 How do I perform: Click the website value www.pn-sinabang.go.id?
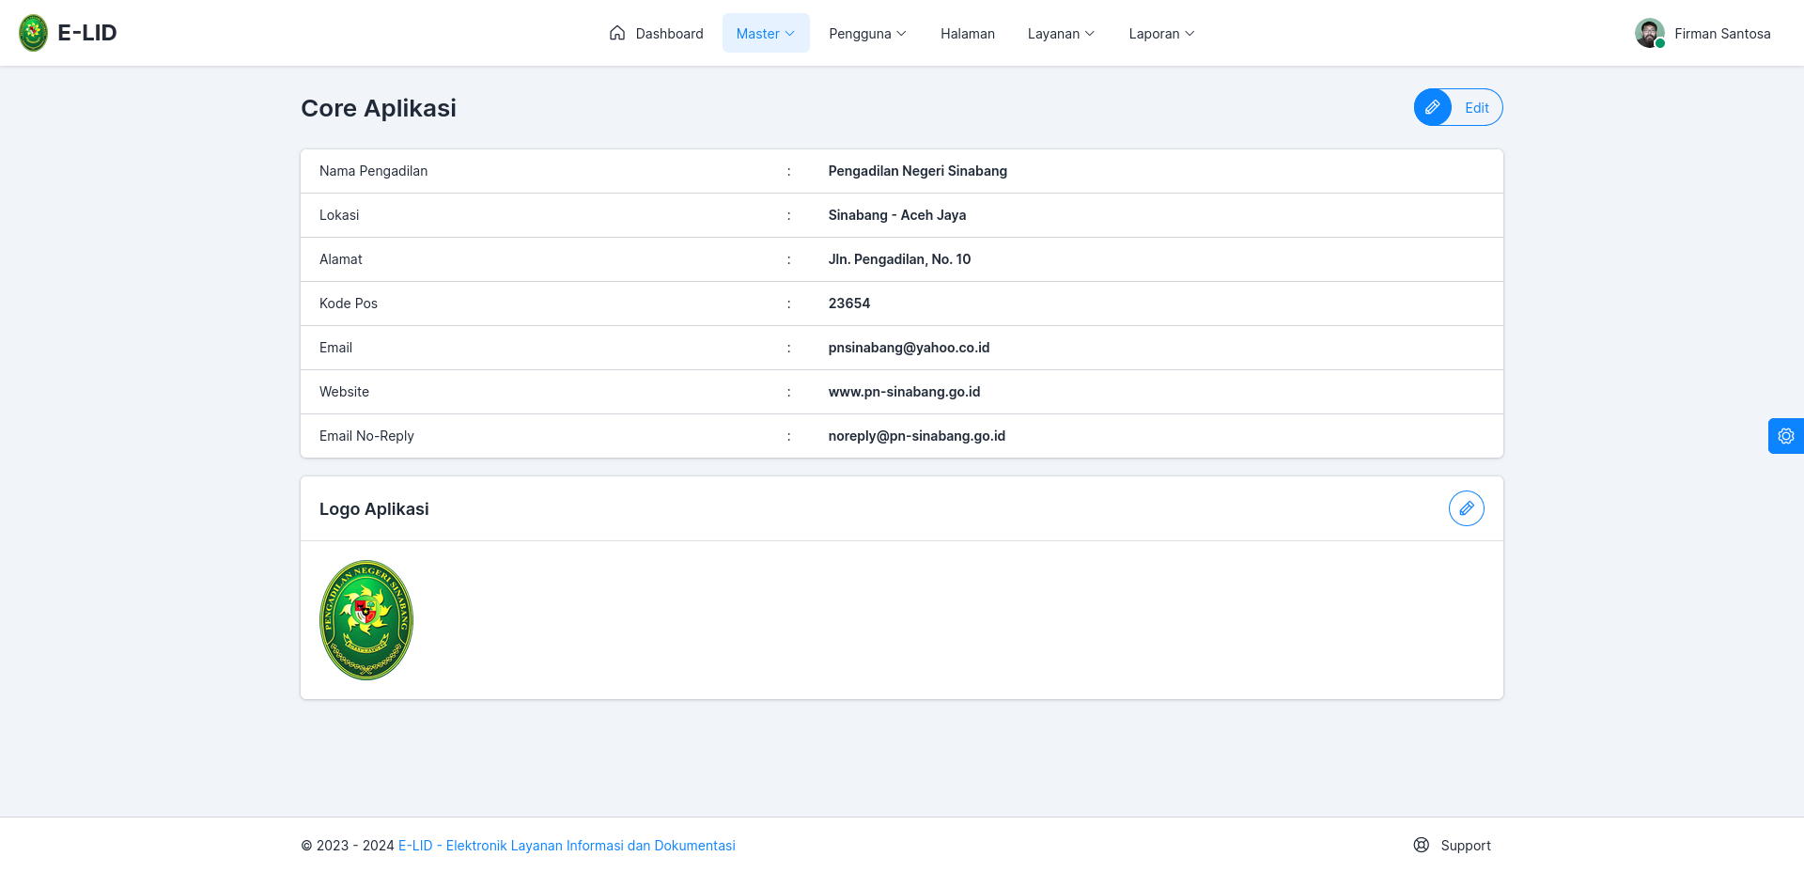(904, 392)
